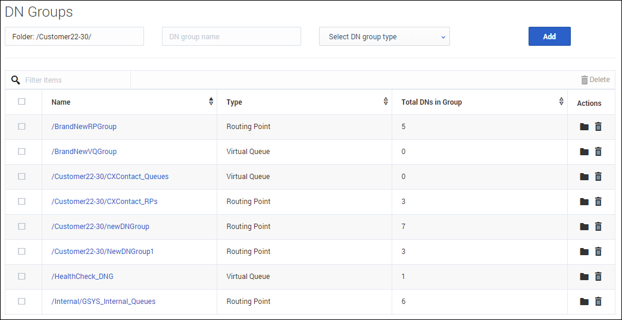Screen dimensions: 622x320
Task: Toggle the select-all checkbox in table header
Action: tap(22, 102)
